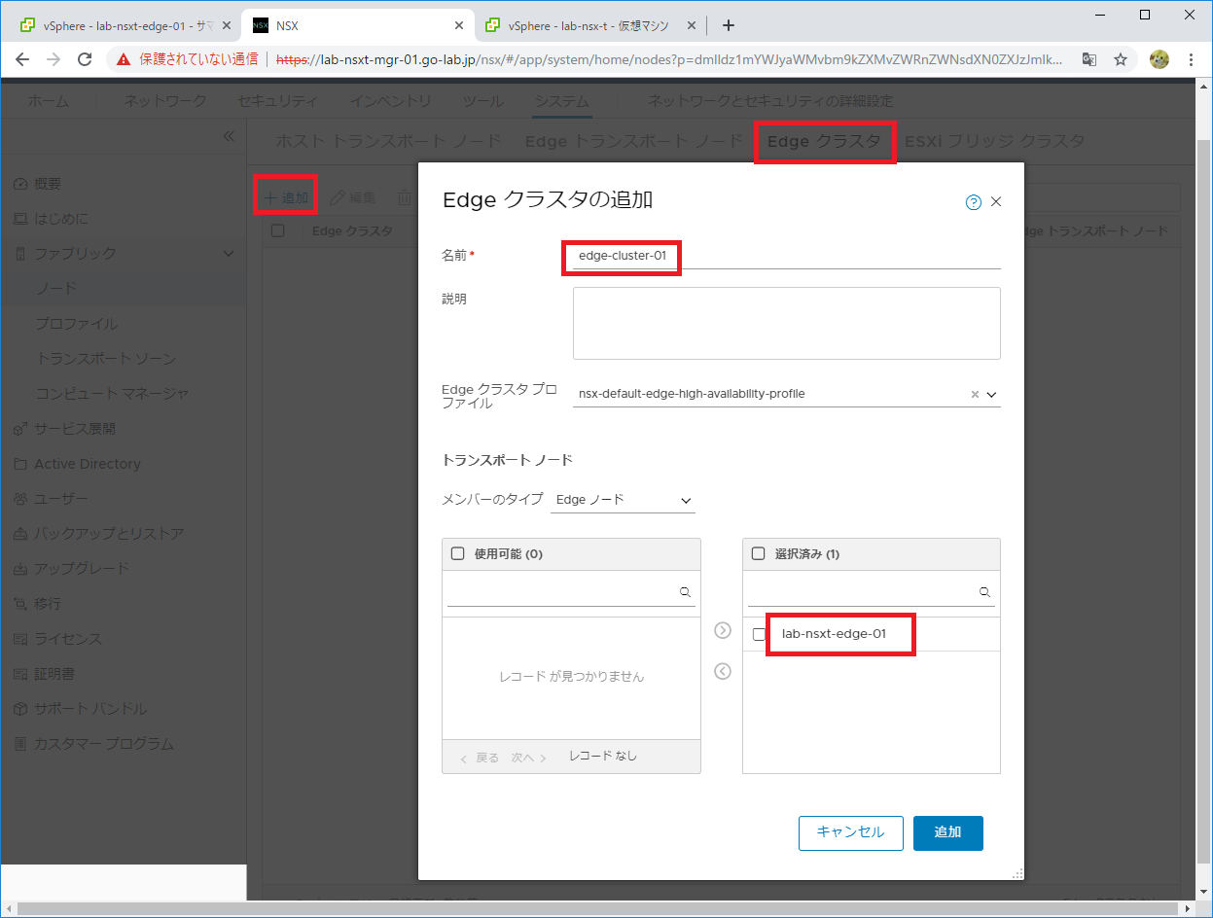
Task: Open ライセンス in the sidebar
Action: 68,639
